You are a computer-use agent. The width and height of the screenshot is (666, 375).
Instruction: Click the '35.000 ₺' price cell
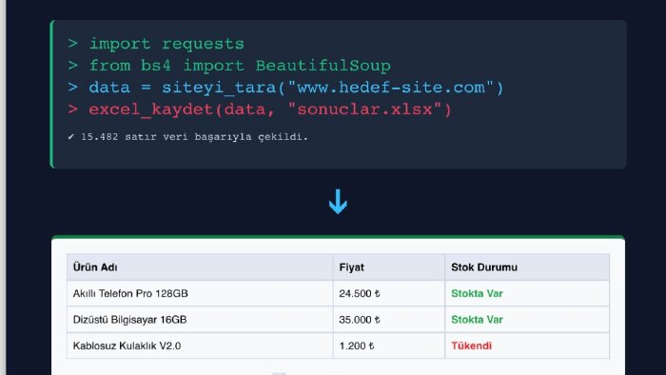(x=388, y=320)
